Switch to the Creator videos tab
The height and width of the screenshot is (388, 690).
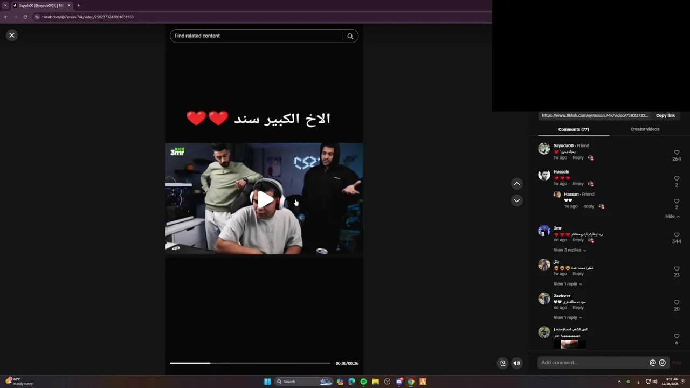point(645,129)
